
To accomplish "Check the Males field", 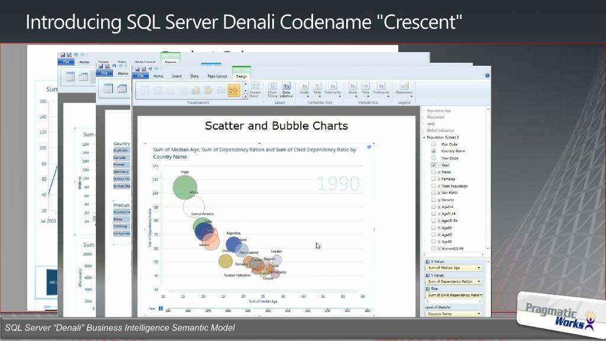I will [434, 172].
